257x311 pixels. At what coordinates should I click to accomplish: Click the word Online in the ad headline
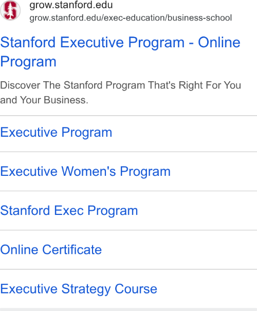point(219,42)
